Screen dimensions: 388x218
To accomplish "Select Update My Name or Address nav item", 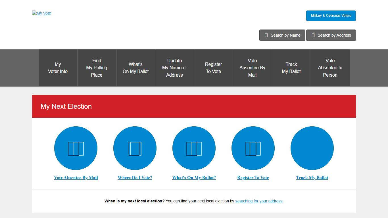I will click(175, 68).
